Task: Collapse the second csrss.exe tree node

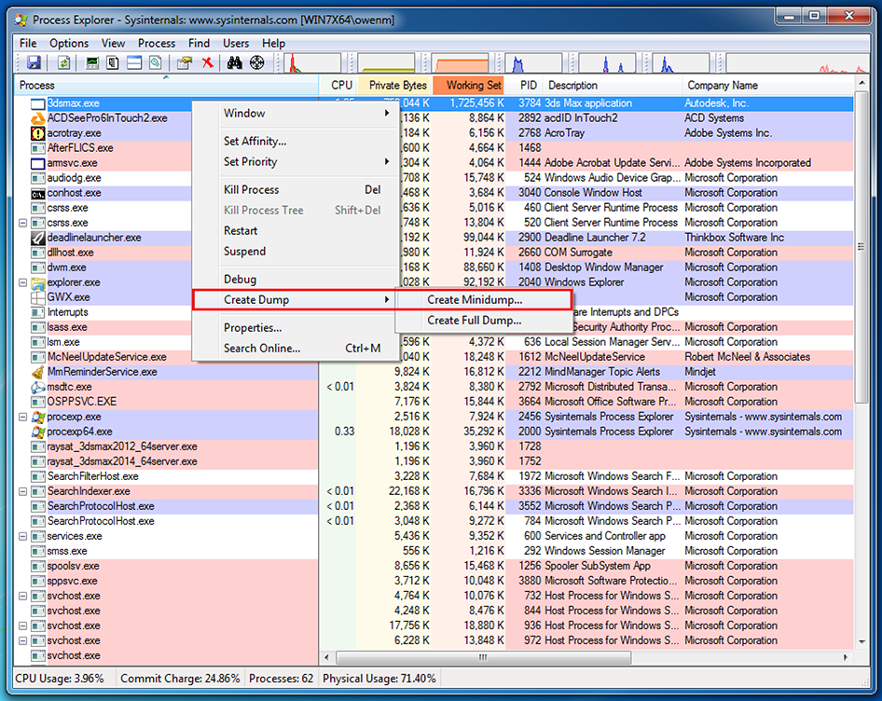Action: coord(23,223)
